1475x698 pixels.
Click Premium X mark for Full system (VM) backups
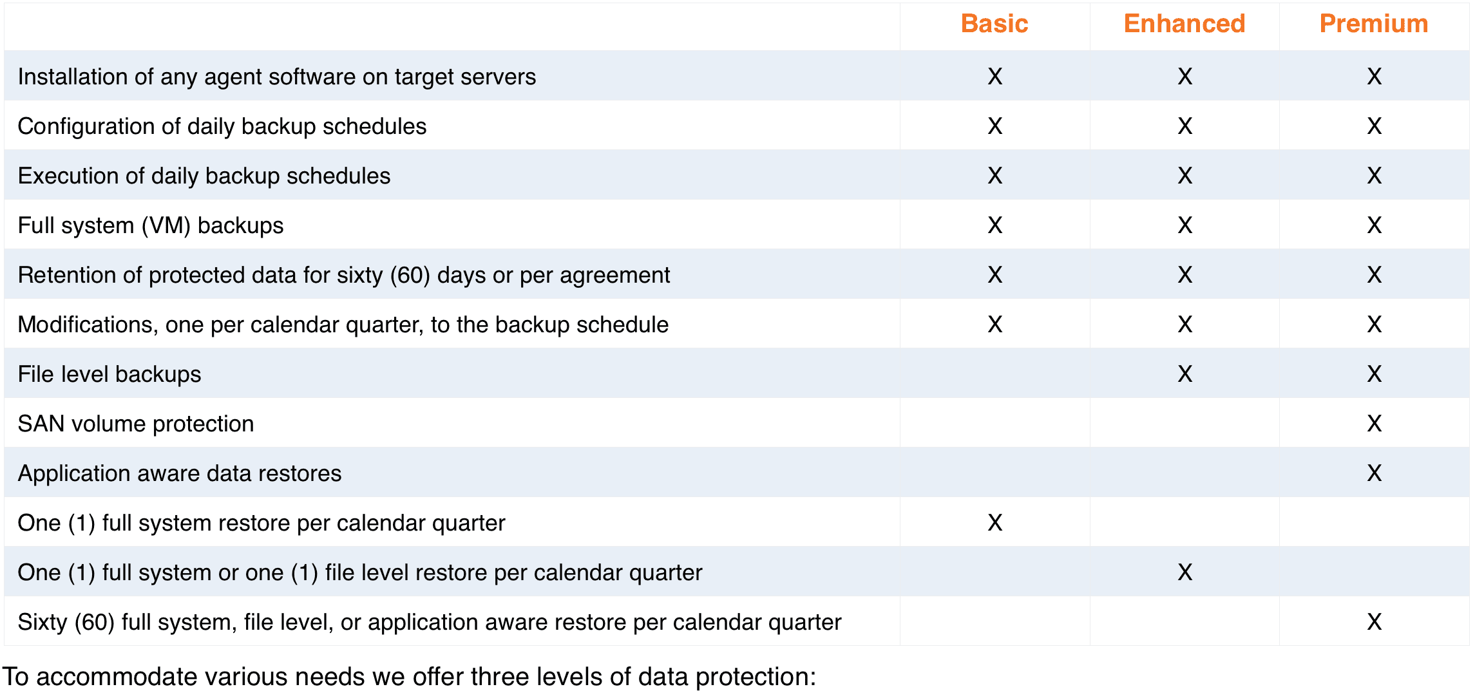[x=1375, y=225]
